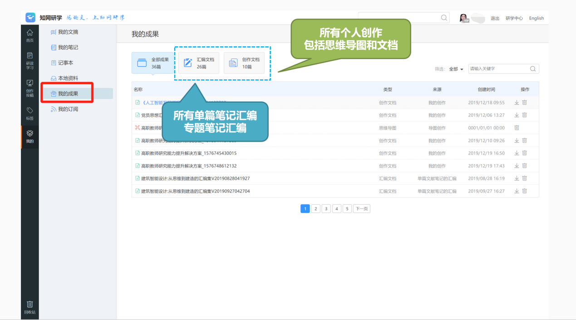Open the 首页 home icon in sidebar
This screenshot has width=576, height=320.
30,35
